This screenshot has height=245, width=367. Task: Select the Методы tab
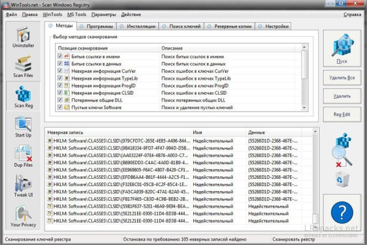61,26
